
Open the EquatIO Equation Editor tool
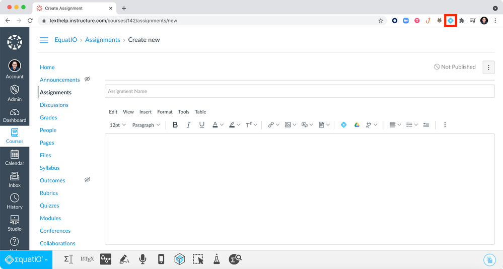68,259
